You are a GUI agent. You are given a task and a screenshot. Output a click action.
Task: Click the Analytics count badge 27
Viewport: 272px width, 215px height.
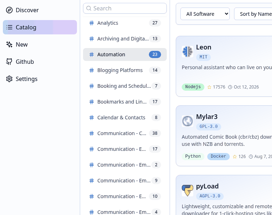(155, 23)
